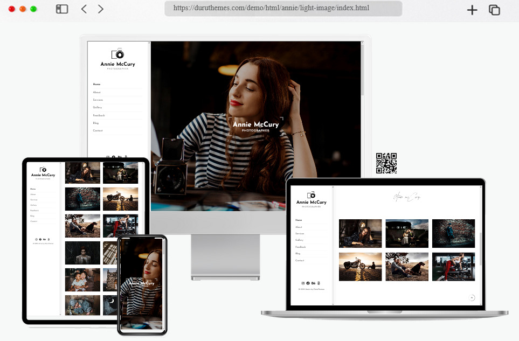Click the Instagram icon on the tablet mockup
The image size is (519, 341).
click(36, 239)
